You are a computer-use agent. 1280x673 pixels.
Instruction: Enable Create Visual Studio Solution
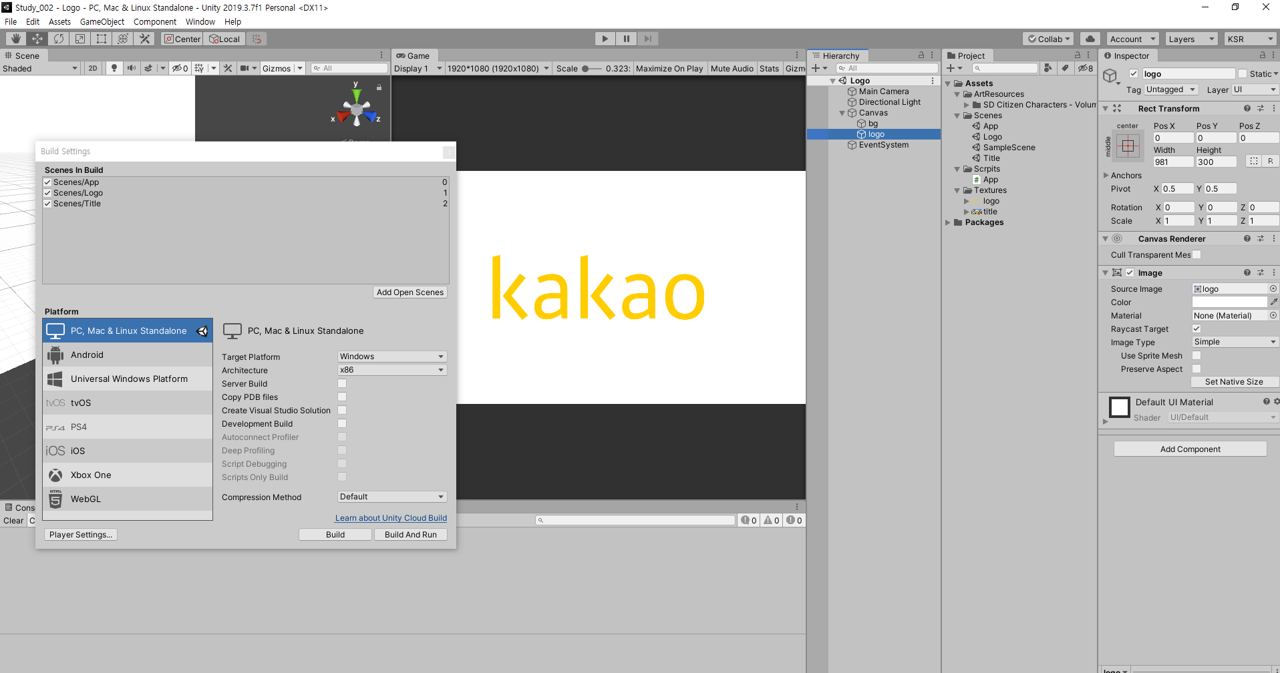(342, 410)
